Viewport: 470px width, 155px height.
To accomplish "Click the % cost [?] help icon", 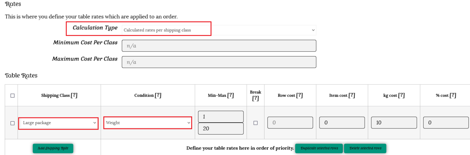I will [453, 96].
